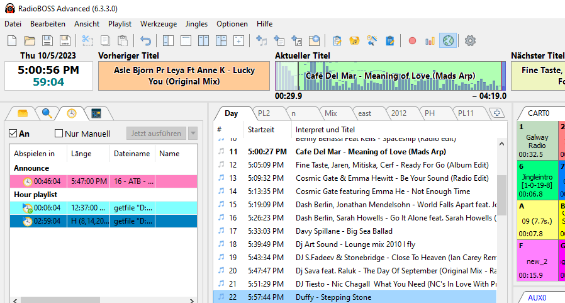Viewport: 565px width, 303px height.
Task: Add new playlist tab layout icon
Action: pos(239,41)
